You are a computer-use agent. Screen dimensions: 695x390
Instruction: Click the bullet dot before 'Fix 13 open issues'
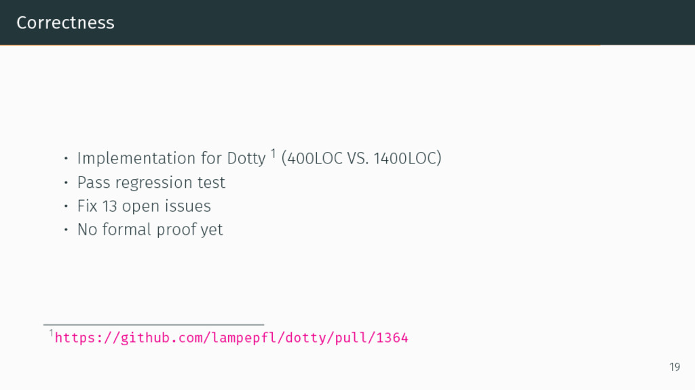click(x=66, y=206)
